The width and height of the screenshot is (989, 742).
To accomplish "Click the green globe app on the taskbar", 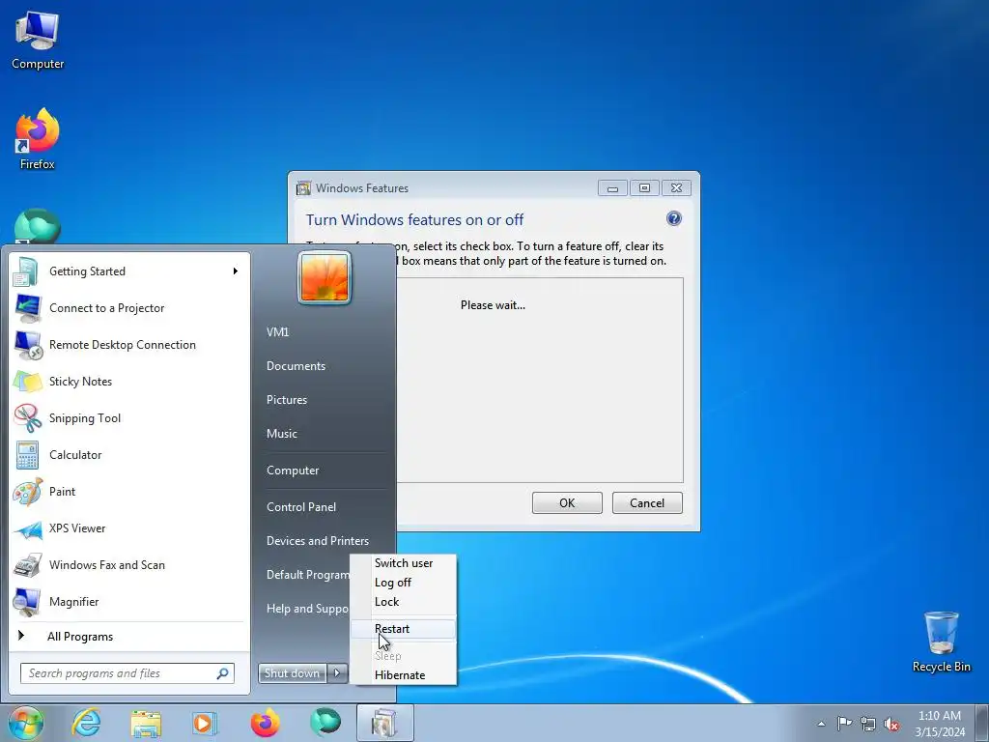I will pyautogui.click(x=325, y=722).
